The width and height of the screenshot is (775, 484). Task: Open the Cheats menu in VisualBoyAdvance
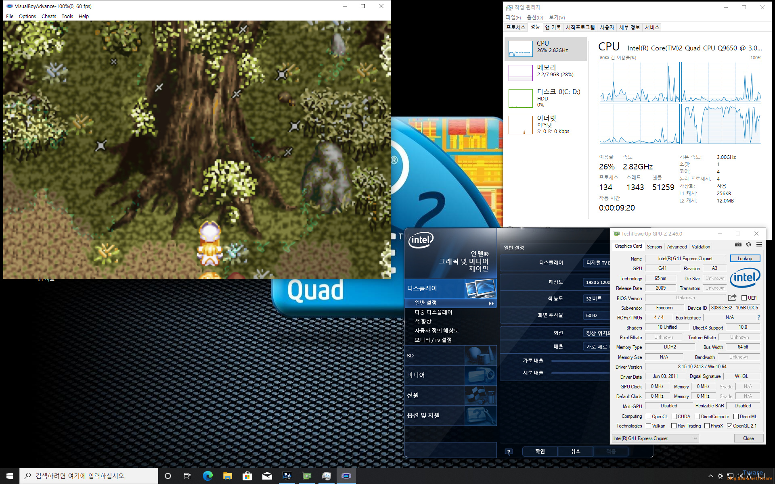point(48,17)
